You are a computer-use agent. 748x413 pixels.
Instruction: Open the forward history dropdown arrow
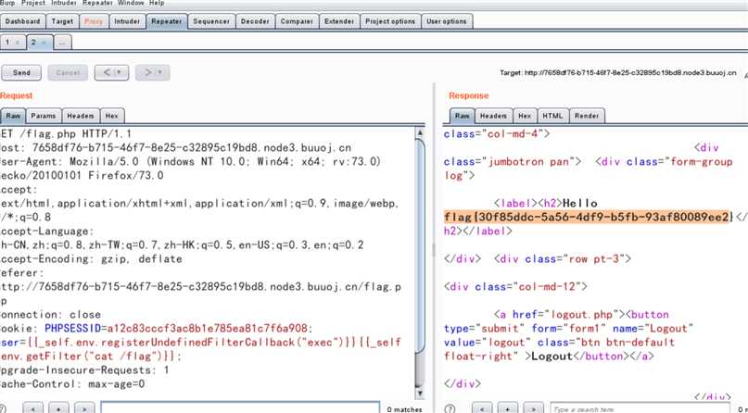click(160, 73)
